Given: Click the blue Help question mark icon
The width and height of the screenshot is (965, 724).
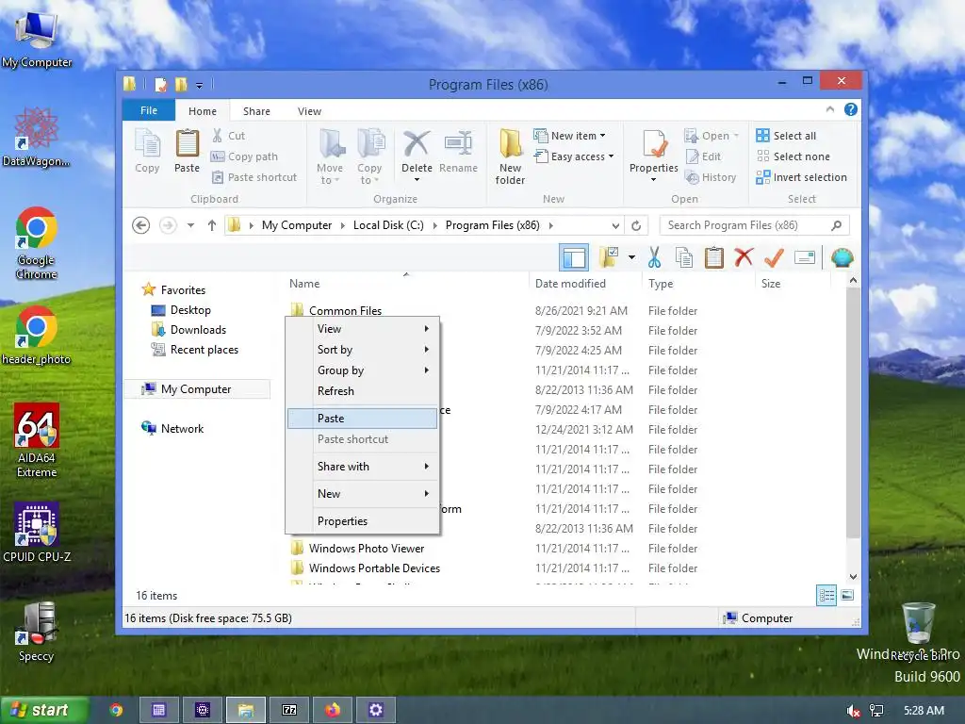Looking at the screenshot, I should click(851, 109).
